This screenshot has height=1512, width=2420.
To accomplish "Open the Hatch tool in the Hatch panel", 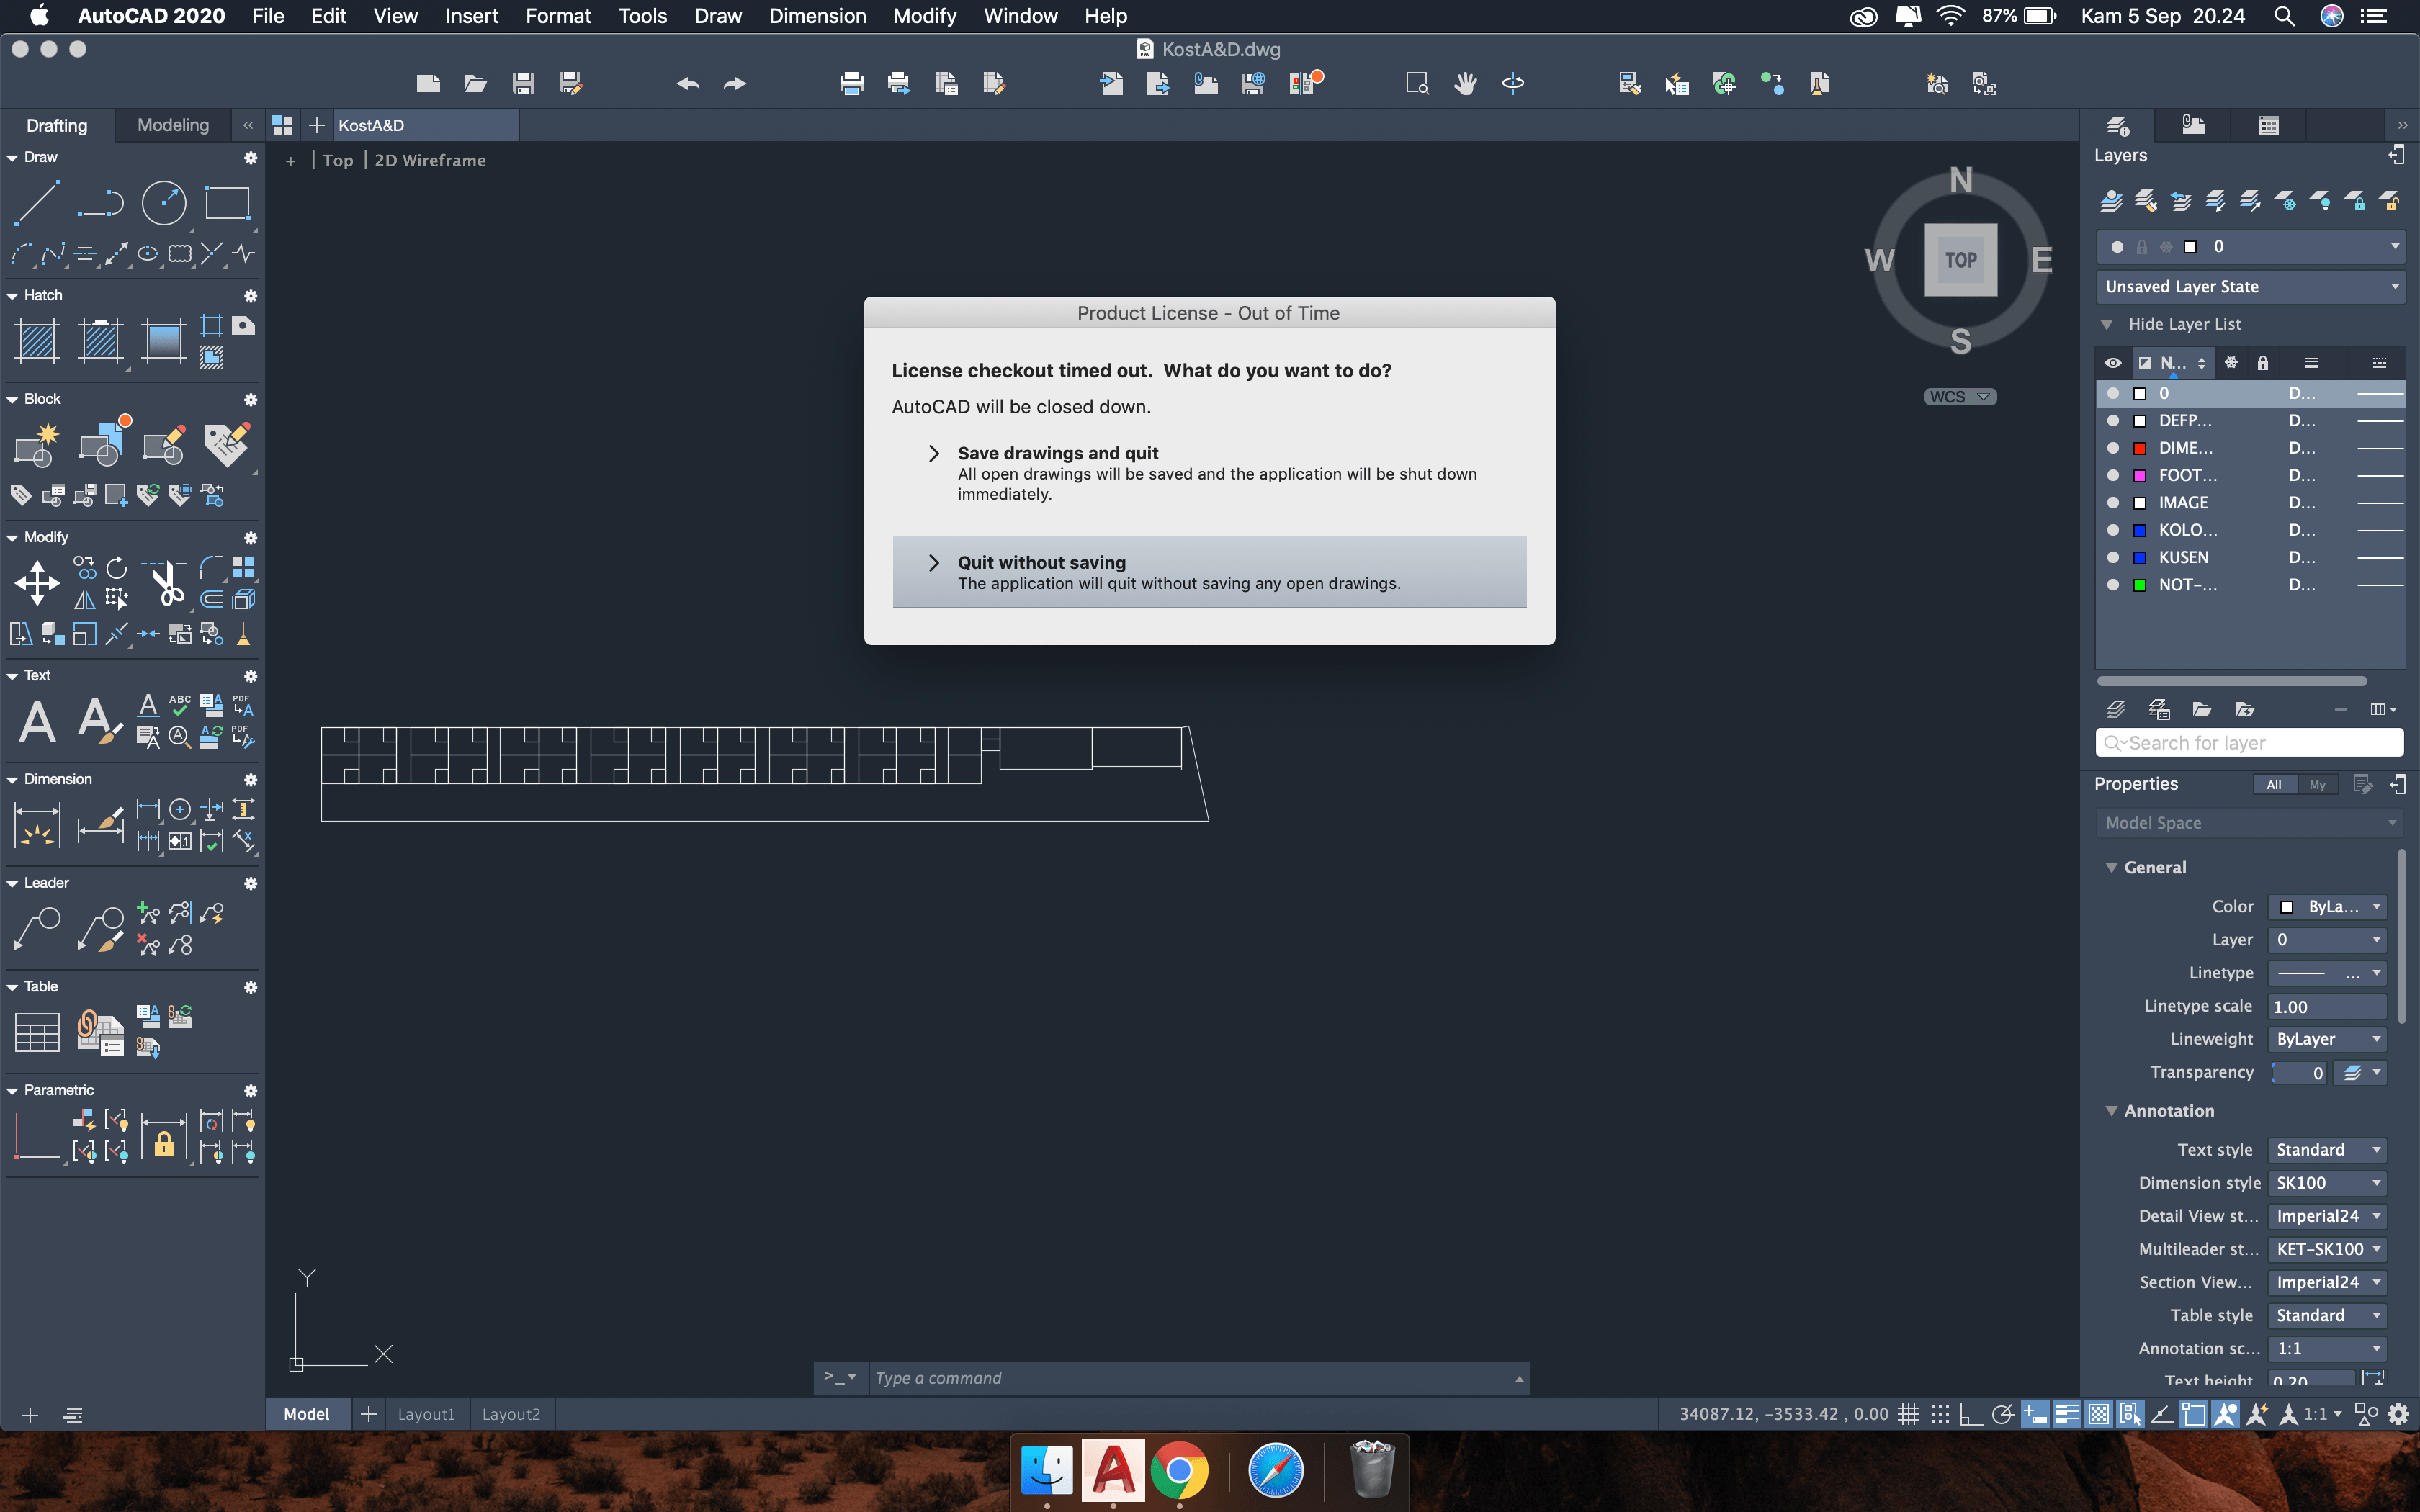I will 37,341.
